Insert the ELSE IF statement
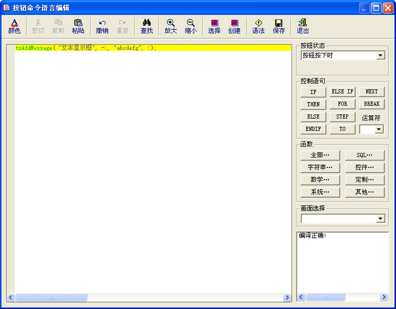Image resolution: width=396 pixels, height=309 pixels. click(x=342, y=91)
